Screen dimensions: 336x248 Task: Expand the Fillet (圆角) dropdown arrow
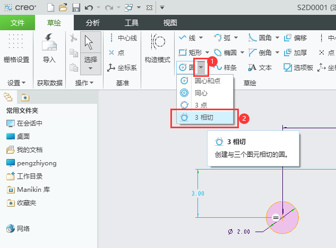coord(277,38)
